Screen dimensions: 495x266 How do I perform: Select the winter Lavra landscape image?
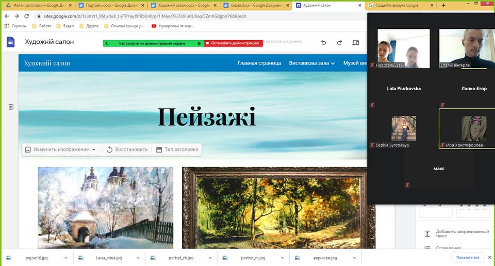click(105, 208)
